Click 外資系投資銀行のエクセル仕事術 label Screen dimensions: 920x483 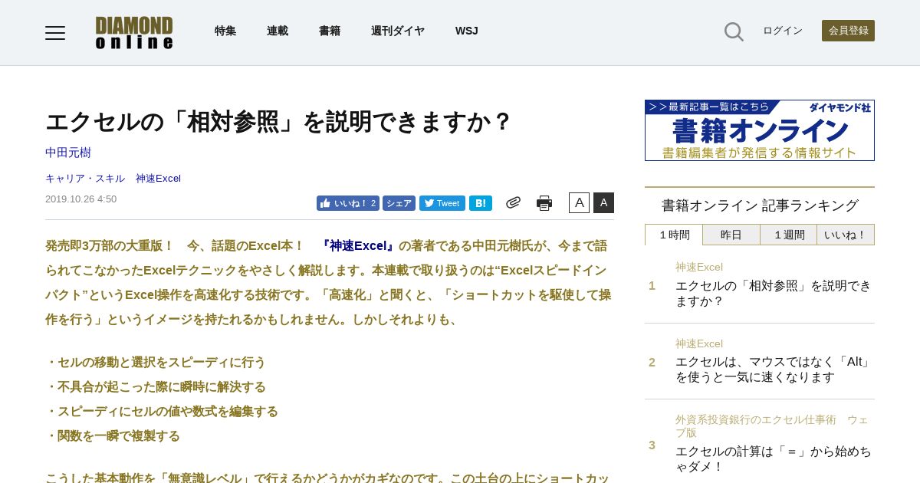point(772,426)
